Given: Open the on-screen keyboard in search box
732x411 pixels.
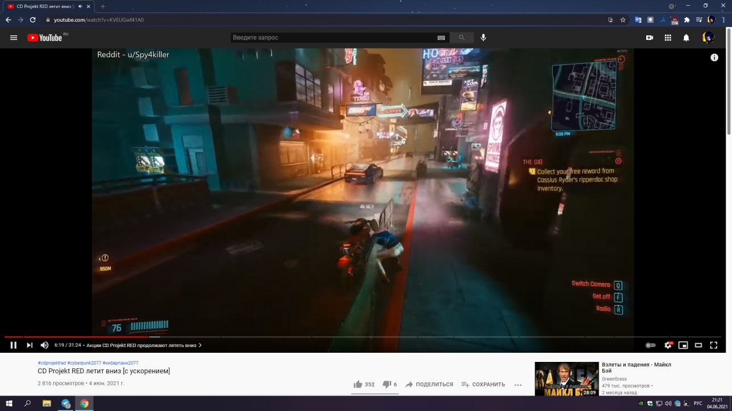Looking at the screenshot, I should click(x=441, y=38).
